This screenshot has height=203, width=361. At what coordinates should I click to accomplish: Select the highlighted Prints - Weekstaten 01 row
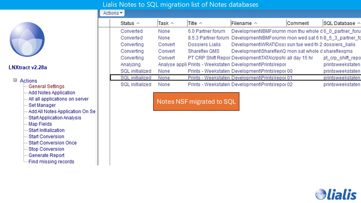coord(197,78)
